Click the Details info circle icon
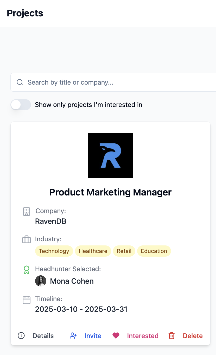 [x=21, y=336]
